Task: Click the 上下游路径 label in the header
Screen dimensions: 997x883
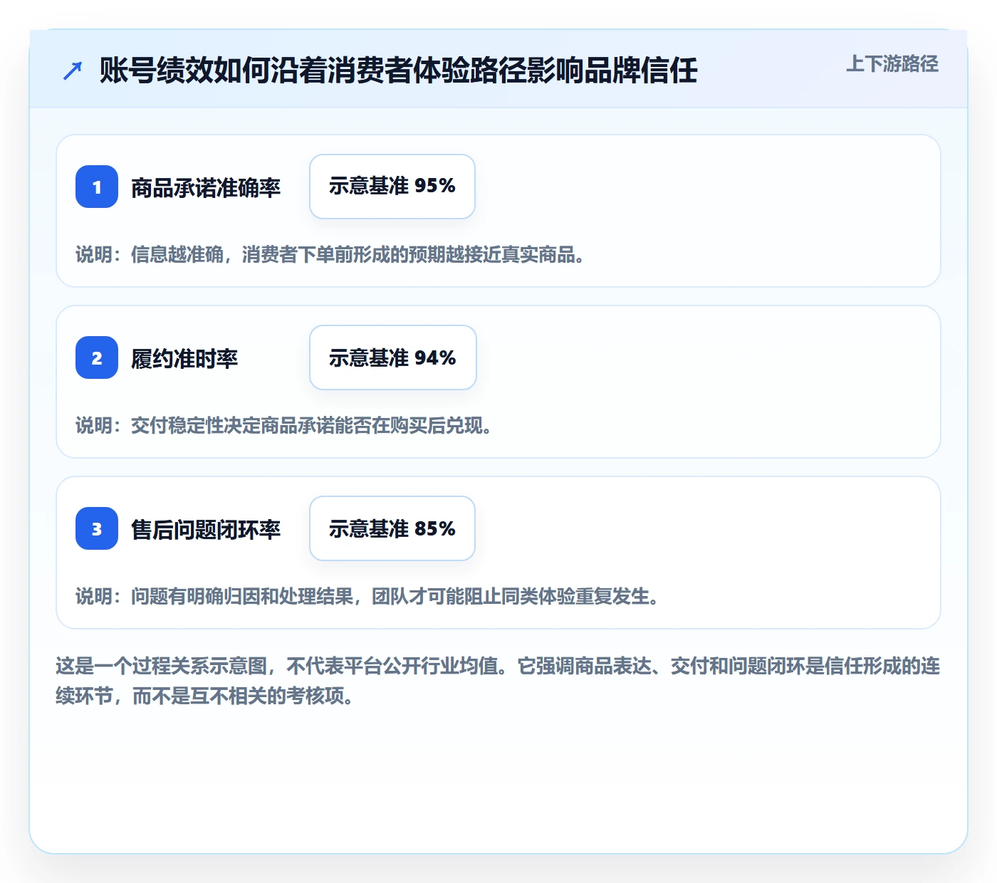Action: point(892,64)
